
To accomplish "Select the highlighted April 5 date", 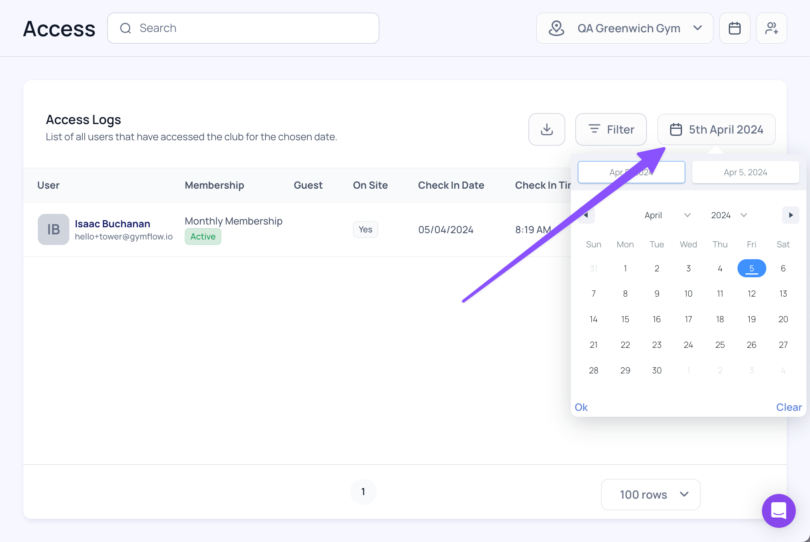I will pos(751,268).
